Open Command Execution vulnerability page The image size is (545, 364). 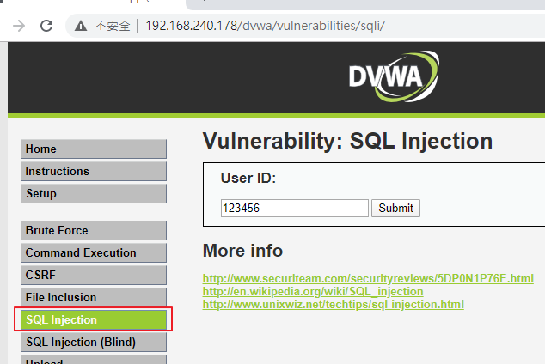pos(94,252)
